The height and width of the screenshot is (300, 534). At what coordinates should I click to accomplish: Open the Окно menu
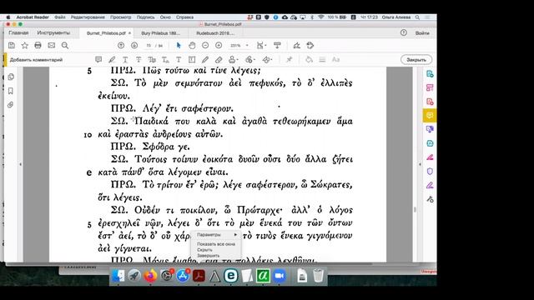point(165,17)
